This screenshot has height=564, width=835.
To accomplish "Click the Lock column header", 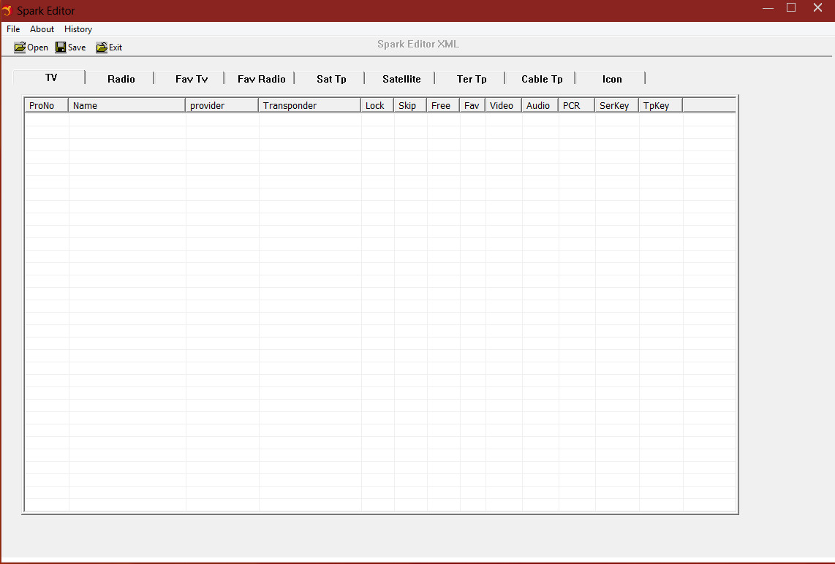I will [377, 105].
